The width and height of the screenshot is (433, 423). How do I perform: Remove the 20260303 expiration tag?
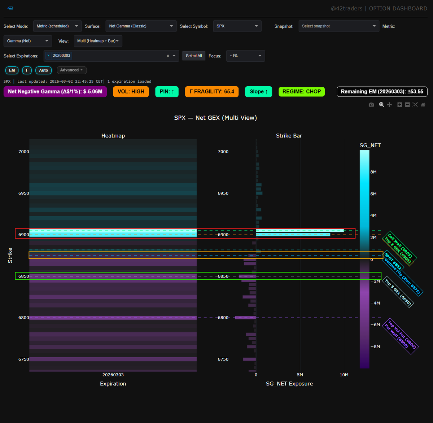pyautogui.click(x=48, y=56)
